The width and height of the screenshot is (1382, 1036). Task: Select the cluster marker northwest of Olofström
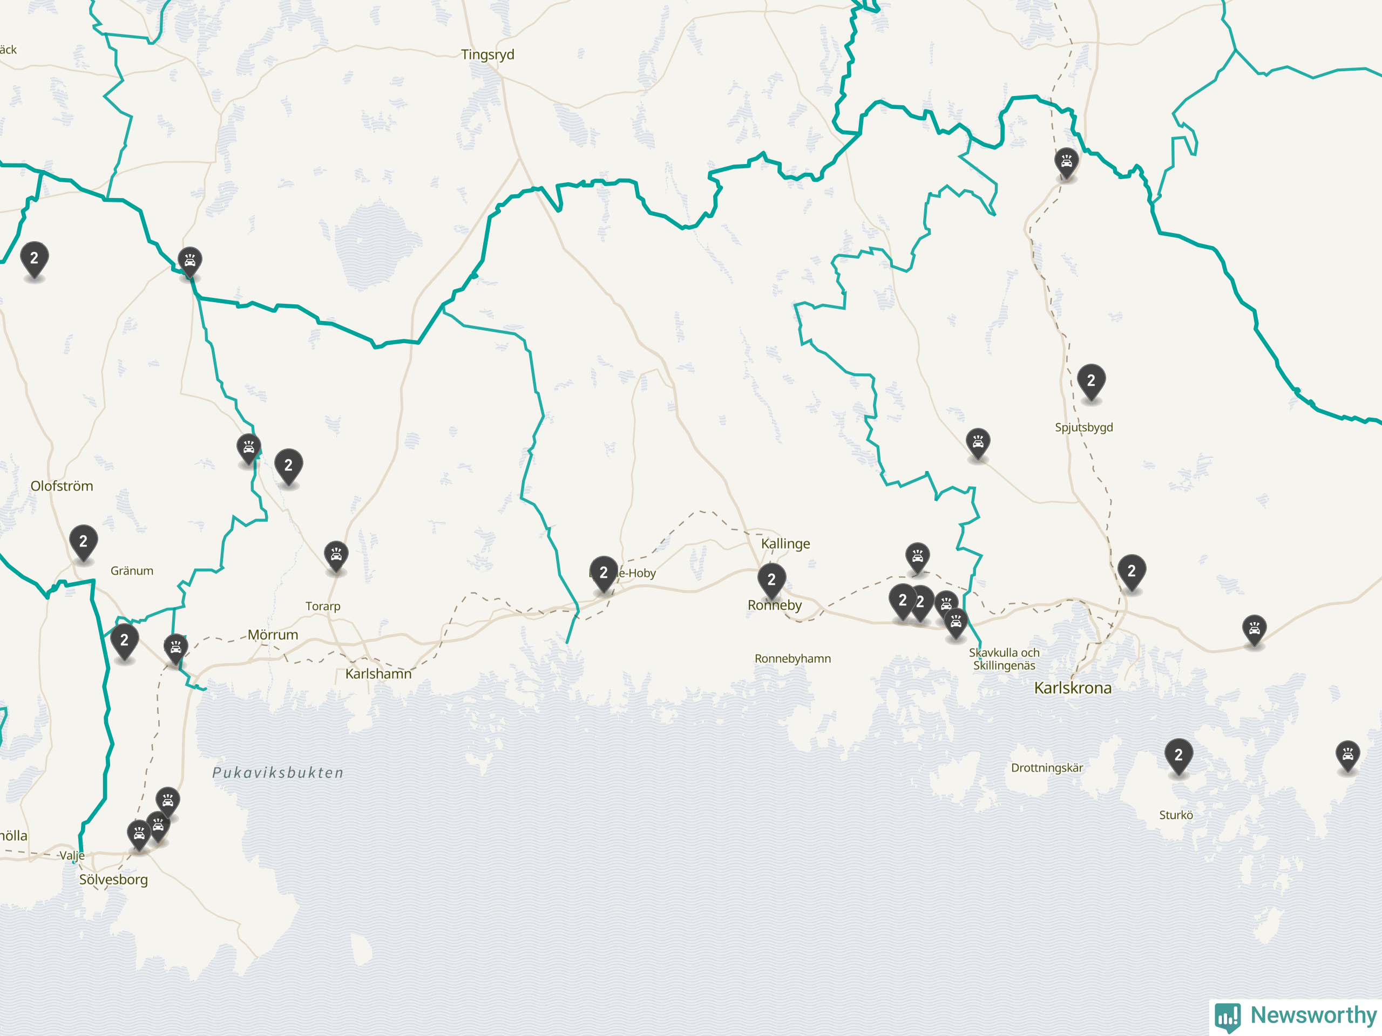pyautogui.click(x=35, y=258)
